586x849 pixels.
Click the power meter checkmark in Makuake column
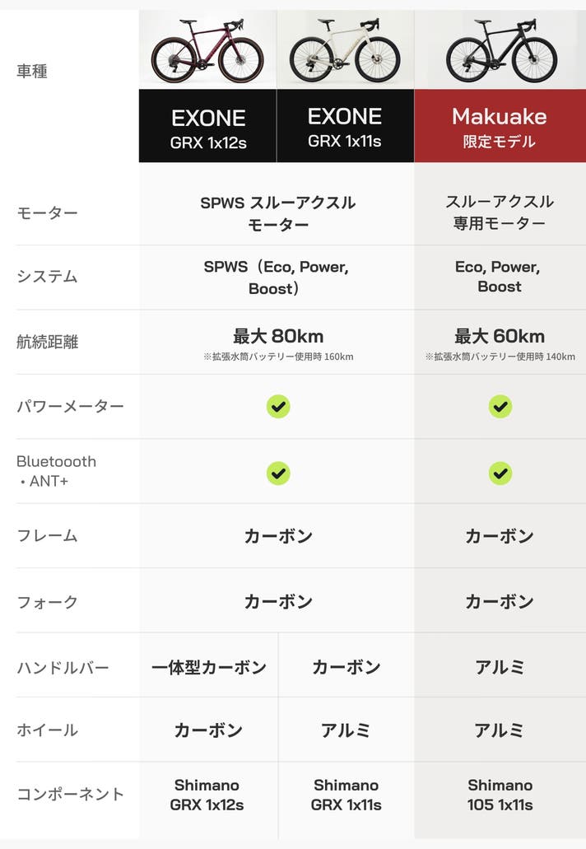(500, 406)
